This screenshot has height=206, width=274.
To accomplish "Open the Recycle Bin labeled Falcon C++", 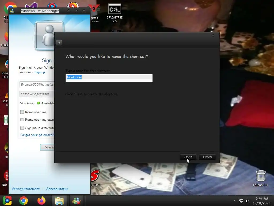I will pyautogui.click(x=261, y=178).
